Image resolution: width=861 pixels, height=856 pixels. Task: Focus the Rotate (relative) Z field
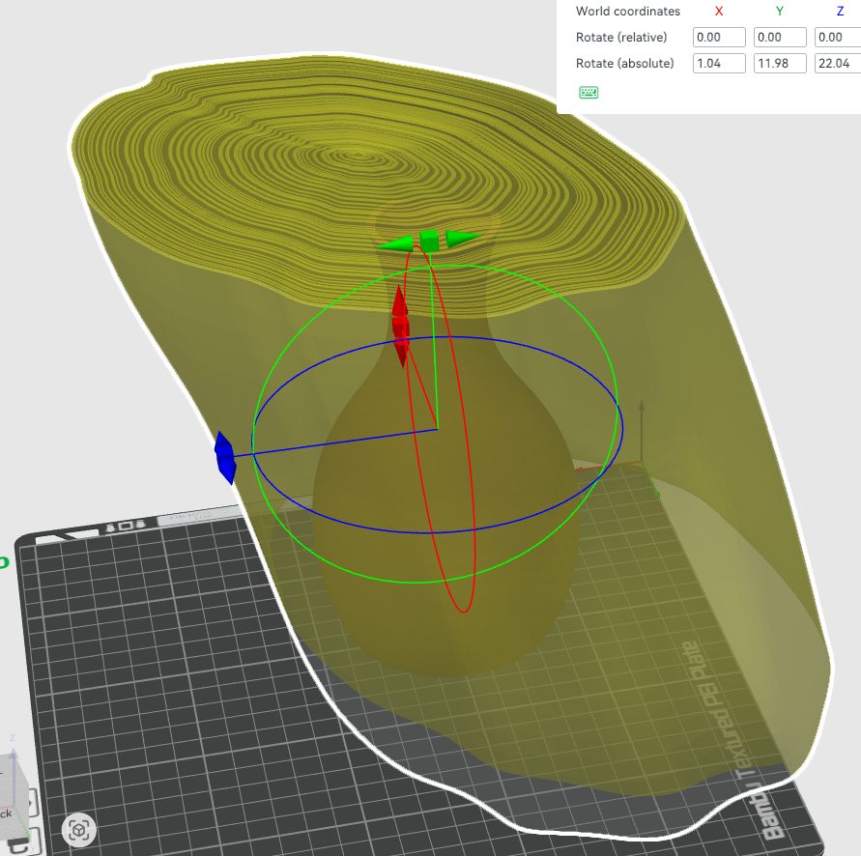click(838, 38)
